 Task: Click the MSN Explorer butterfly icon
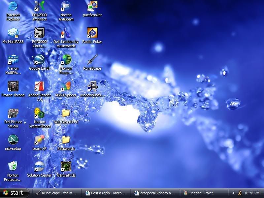pyautogui.click(x=66, y=87)
